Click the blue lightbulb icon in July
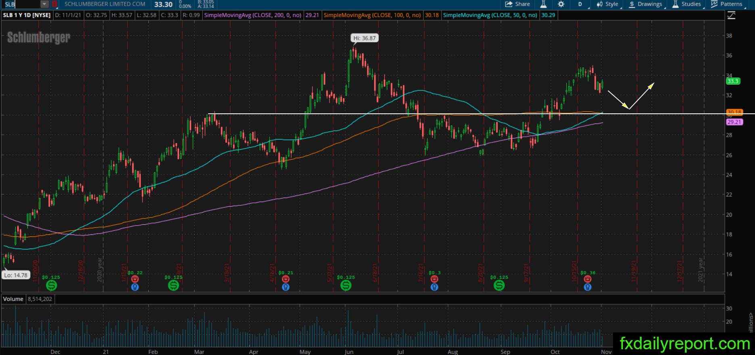Image resolution: width=755 pixels, height=355 pixels. click(x=434, y=287)
